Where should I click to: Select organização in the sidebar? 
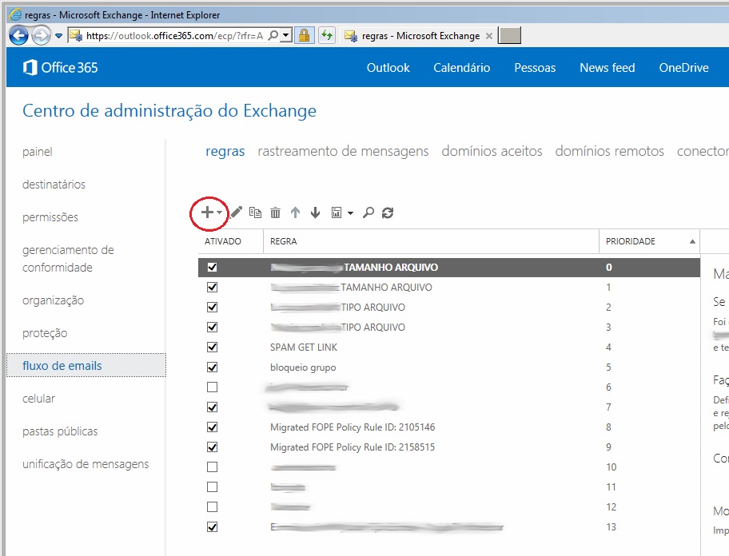tap(53, 300)
